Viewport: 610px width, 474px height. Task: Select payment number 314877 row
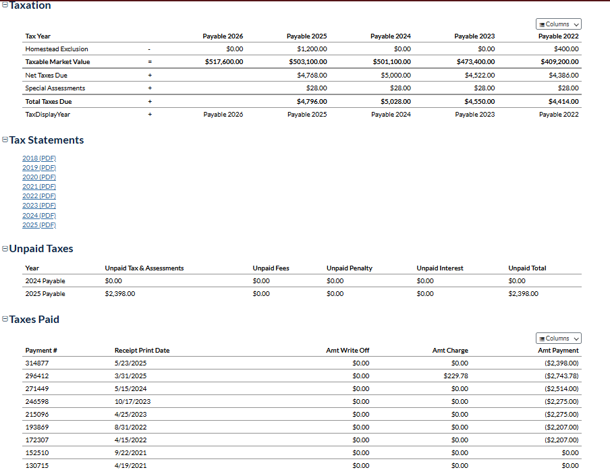click(36, 363)
